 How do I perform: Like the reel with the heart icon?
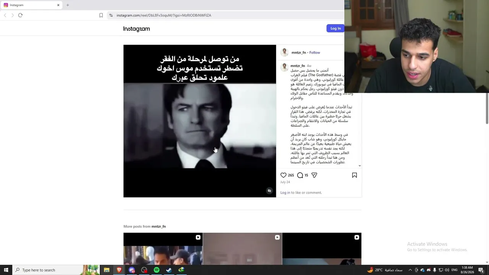283,175
